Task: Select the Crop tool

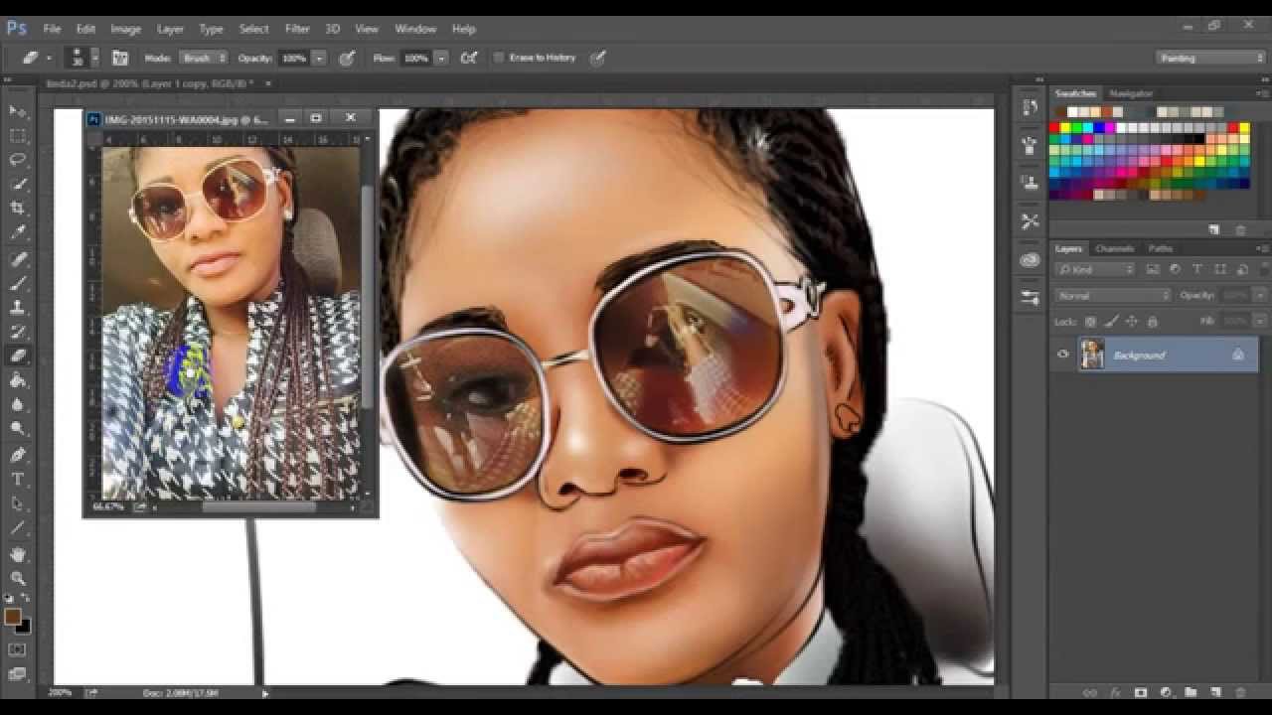Action: click(x=18, y=209)
